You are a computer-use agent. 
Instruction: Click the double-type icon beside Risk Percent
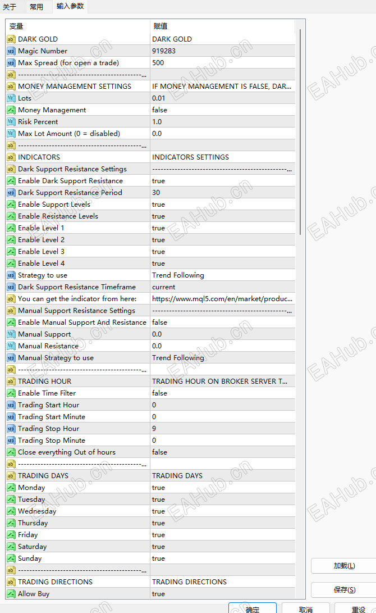tap(11, 121)
